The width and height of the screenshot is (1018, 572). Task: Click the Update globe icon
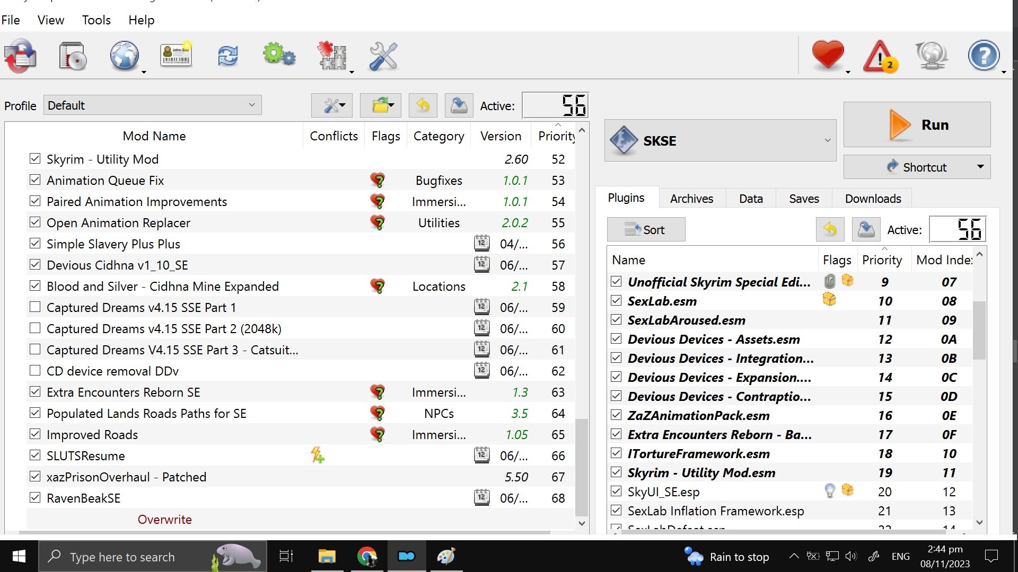(x=932, y=56)
